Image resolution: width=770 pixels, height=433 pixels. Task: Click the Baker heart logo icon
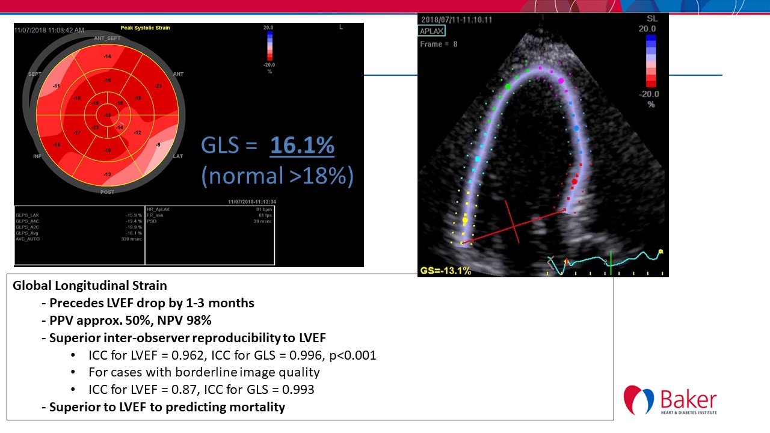point(639,400)
